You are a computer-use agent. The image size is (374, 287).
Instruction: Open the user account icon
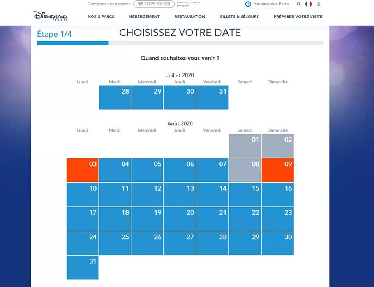(x=318, y=4)
